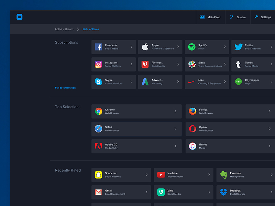Switch to the Stream tab
Screen dimensions: 275x206
point(238,17)
